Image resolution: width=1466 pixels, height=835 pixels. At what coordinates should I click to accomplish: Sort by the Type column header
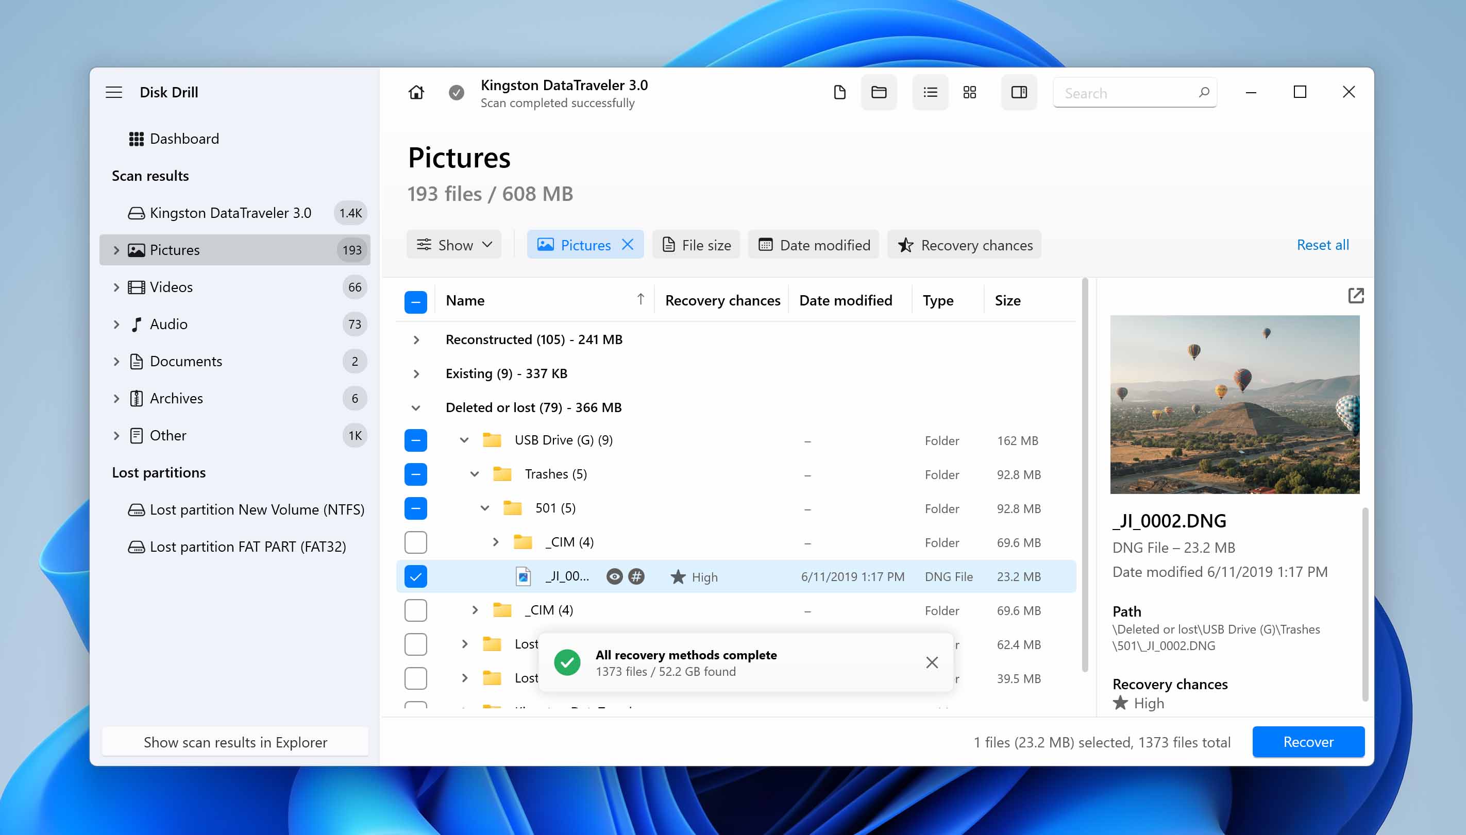point(938,300)
